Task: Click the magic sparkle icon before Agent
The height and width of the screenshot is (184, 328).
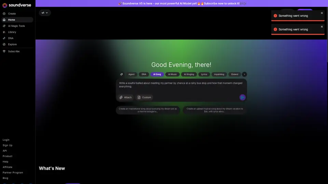Action: (122, 74)
